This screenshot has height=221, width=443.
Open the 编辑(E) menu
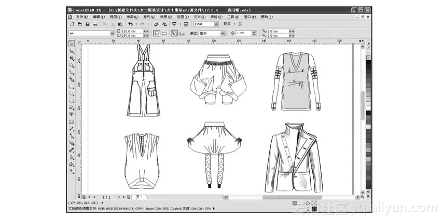99,17
